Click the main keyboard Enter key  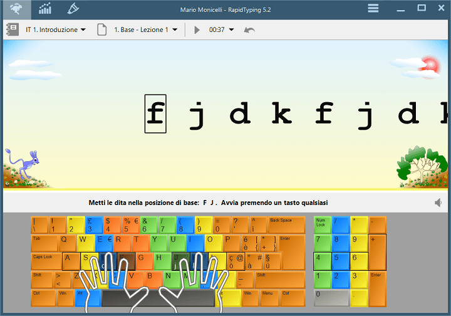click(293, 252)
